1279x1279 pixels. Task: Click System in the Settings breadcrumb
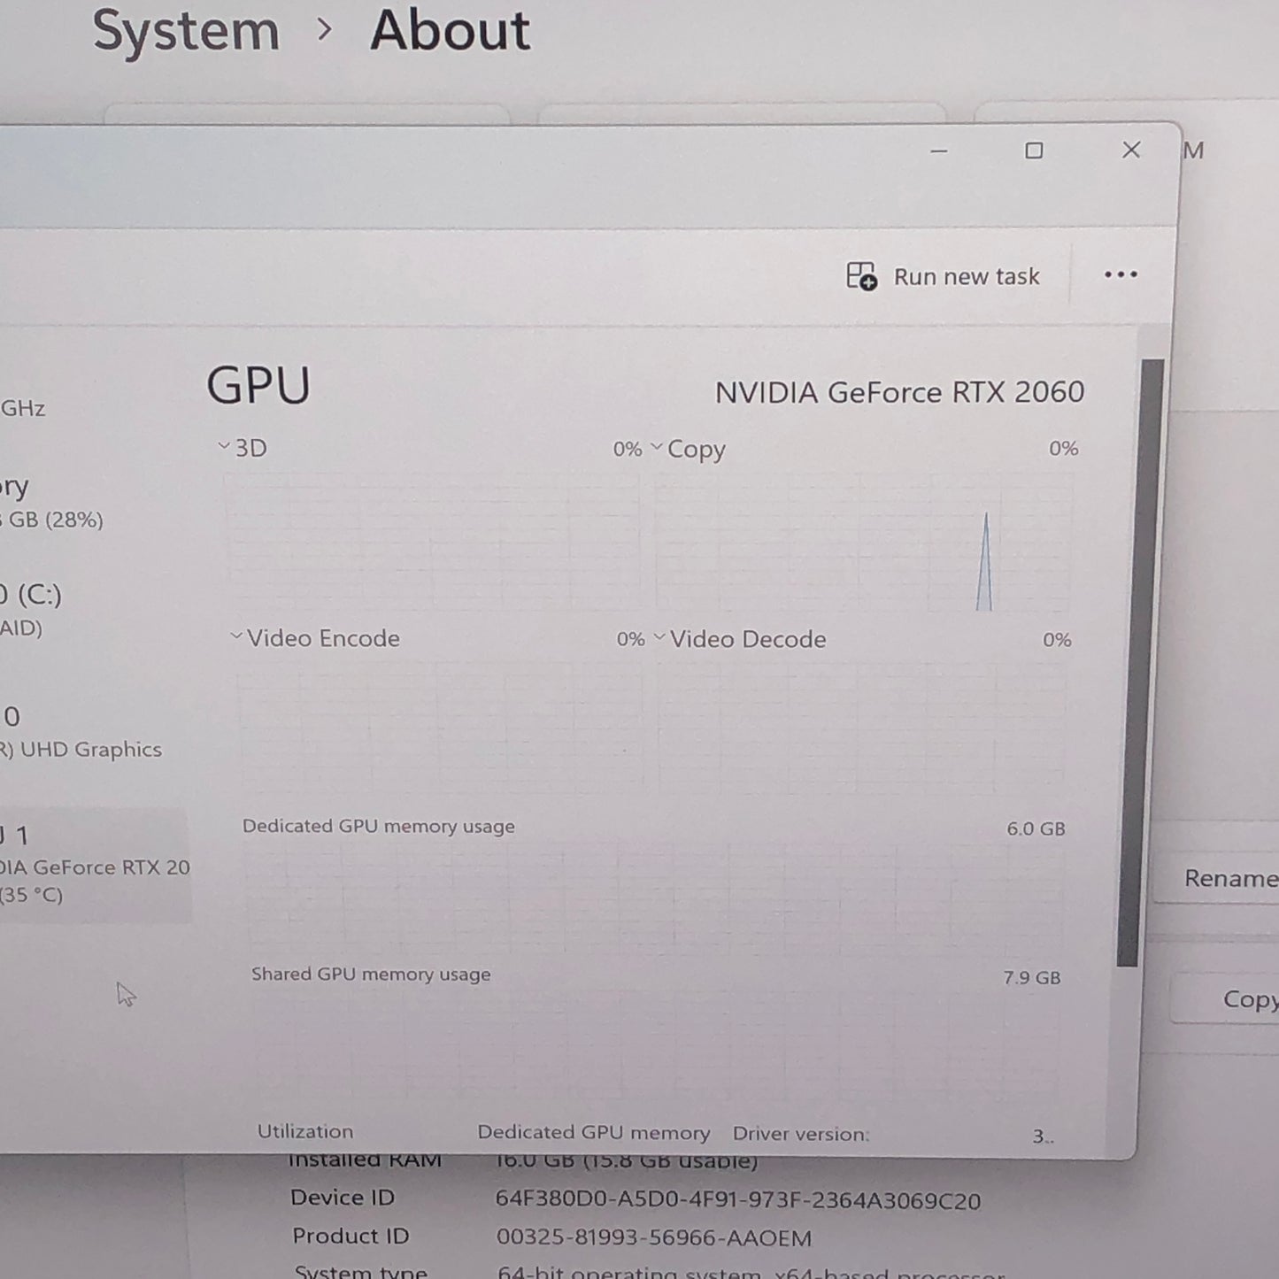click(x=186, y=30)
